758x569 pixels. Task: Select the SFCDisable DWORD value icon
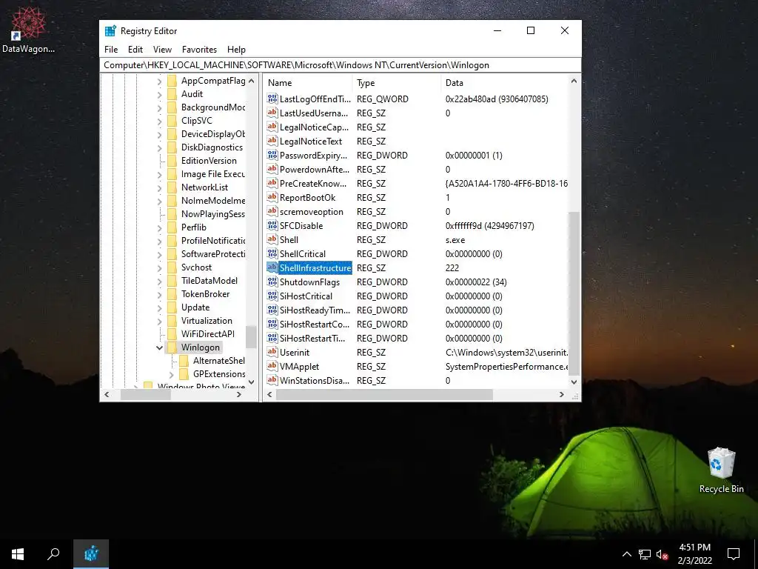(x=272, y=225)
